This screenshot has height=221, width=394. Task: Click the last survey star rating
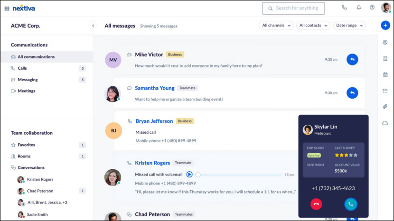(346, 155)
